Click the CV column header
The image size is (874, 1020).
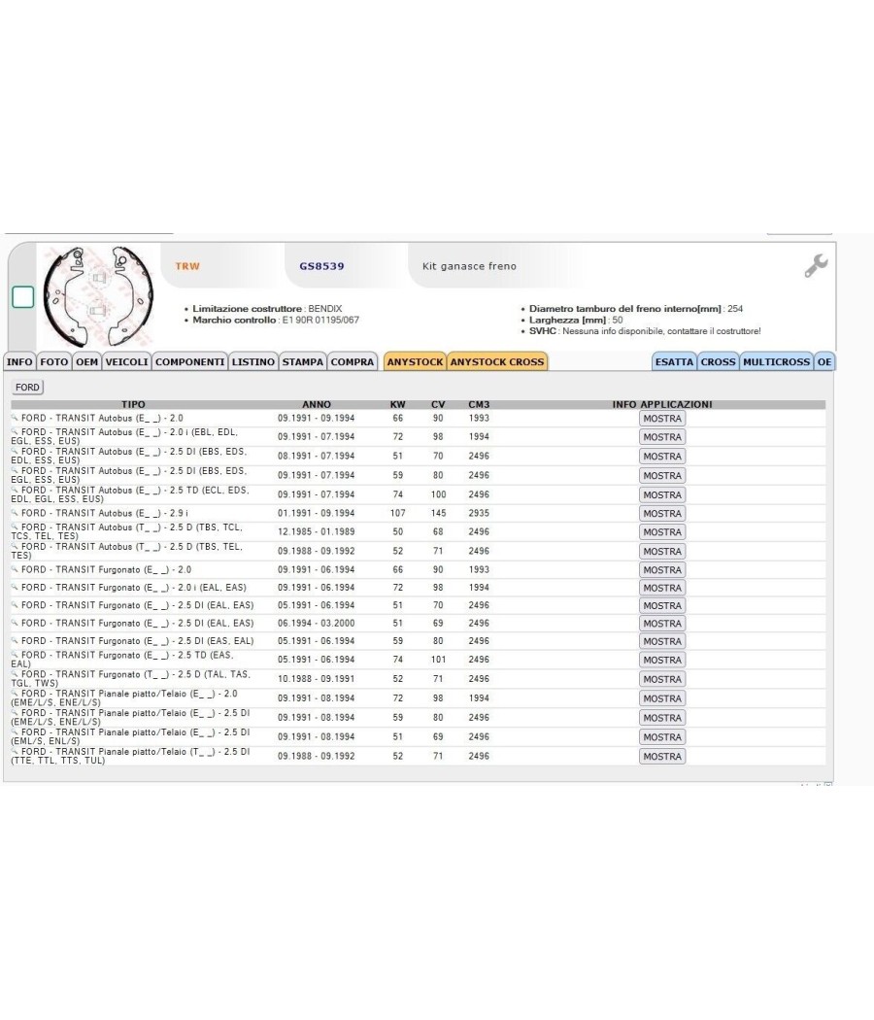(438, 405)
